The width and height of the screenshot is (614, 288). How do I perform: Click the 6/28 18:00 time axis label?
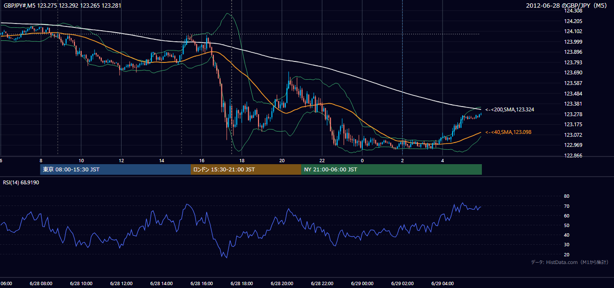click(x=241, y=283)
